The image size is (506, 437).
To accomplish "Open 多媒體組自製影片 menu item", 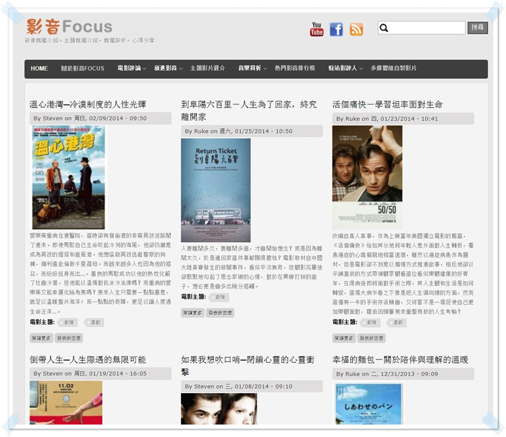I will tap(393, 68).
